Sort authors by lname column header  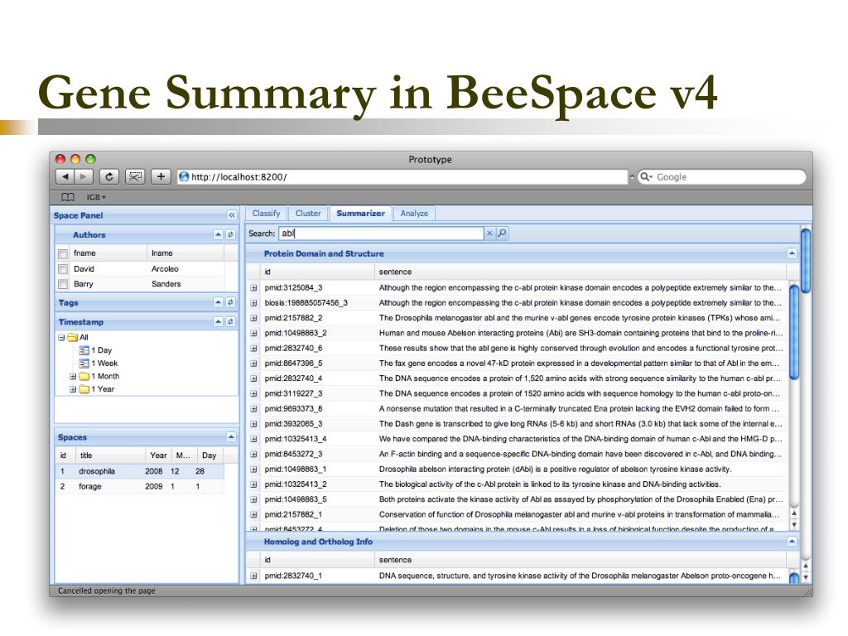[185, 253]
